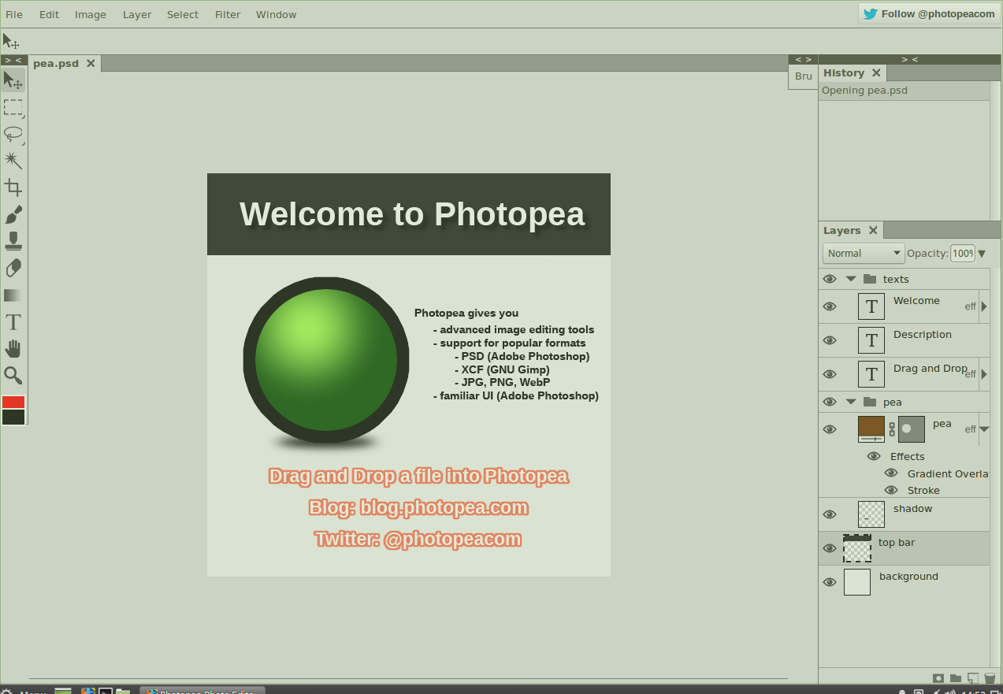This screenshot has width=1003, height=694.
Task: Open the Bru panel tab
Action: (803, 76)
